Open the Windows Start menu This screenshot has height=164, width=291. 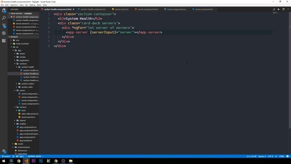(4, 161)
